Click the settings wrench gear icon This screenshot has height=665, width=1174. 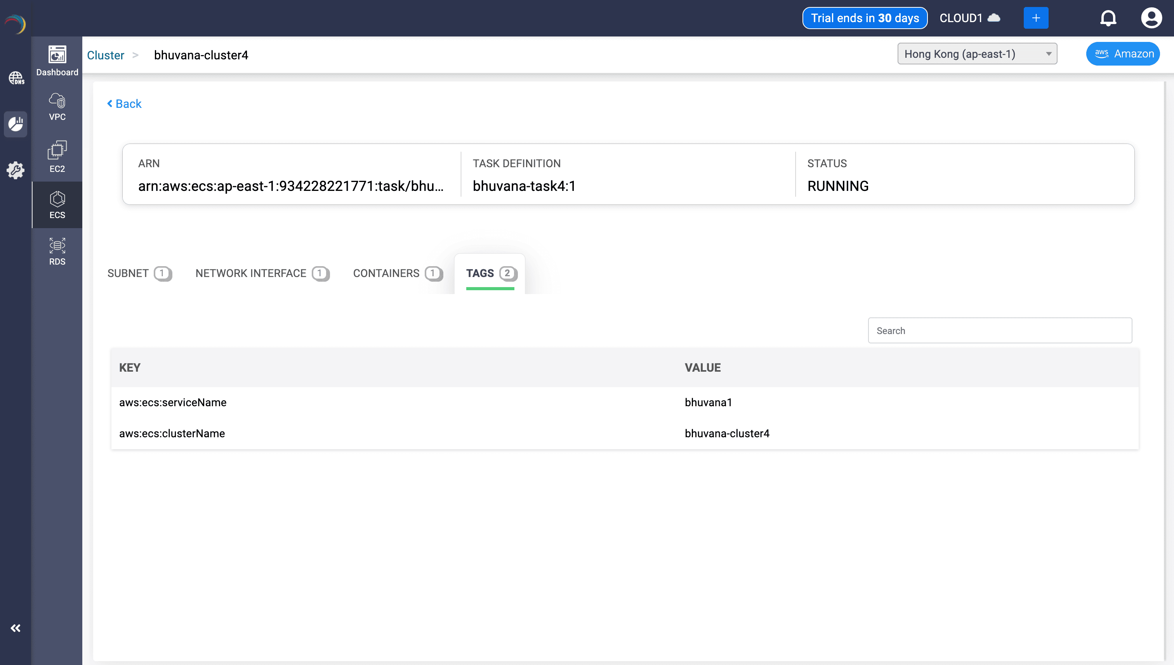tap(16, 170)
